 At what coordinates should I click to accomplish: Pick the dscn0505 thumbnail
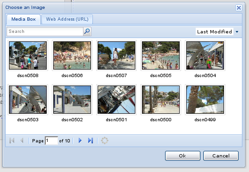[x=161, y=55]
